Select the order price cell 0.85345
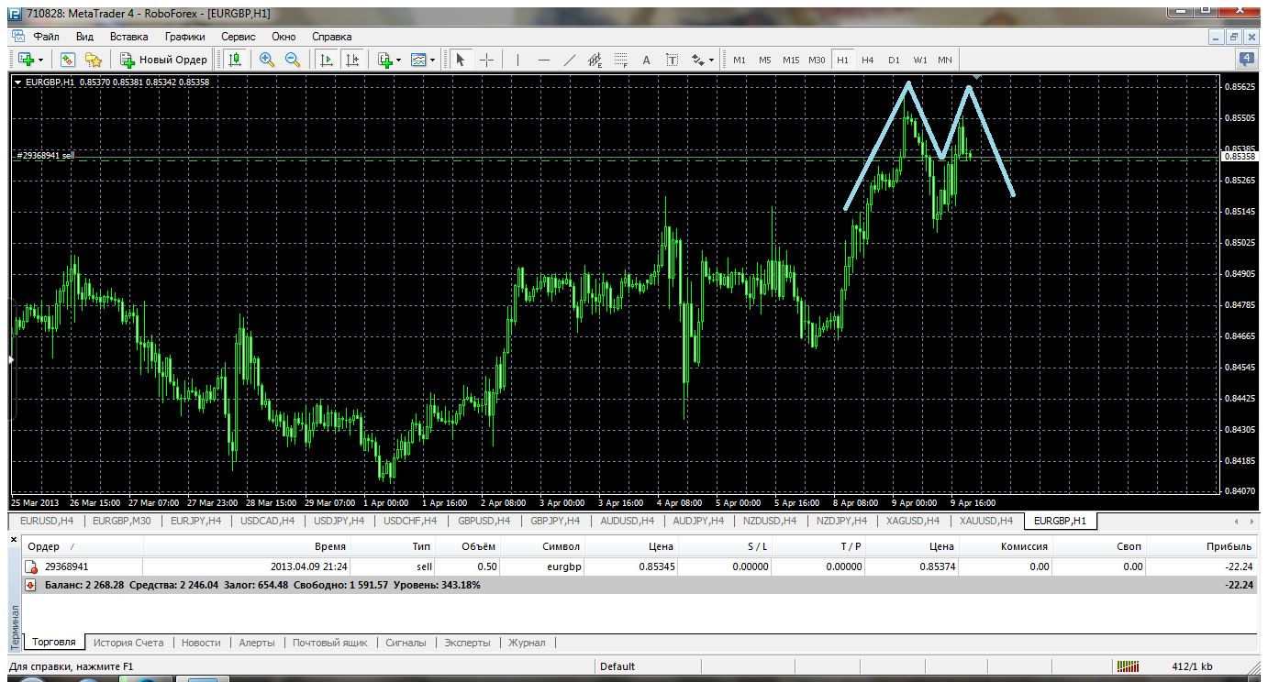Image resolution: width=1268 pixels, height=682 pixels. 657,566
